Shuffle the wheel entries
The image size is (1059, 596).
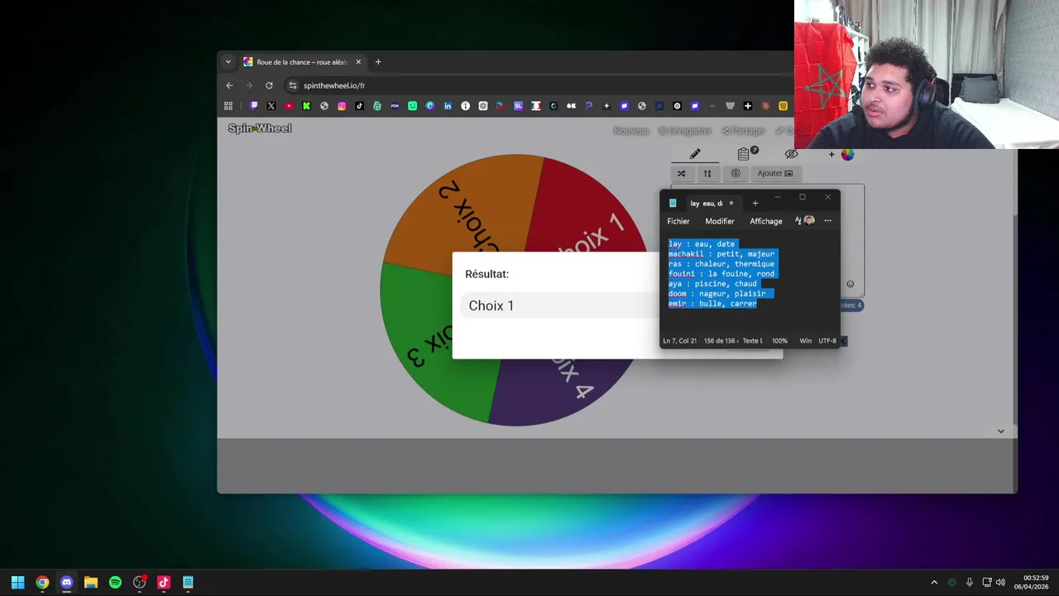681,173
